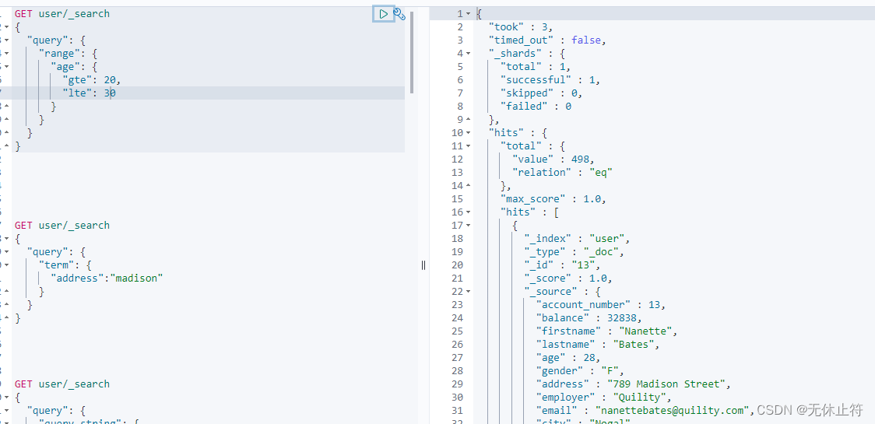Click the send request play button
875x424 pixels.
coord(383,14)
